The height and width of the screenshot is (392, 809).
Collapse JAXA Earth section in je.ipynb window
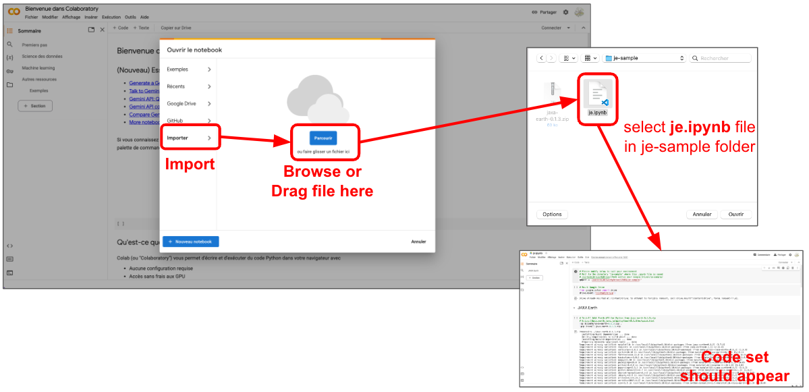tap(575, 308)
